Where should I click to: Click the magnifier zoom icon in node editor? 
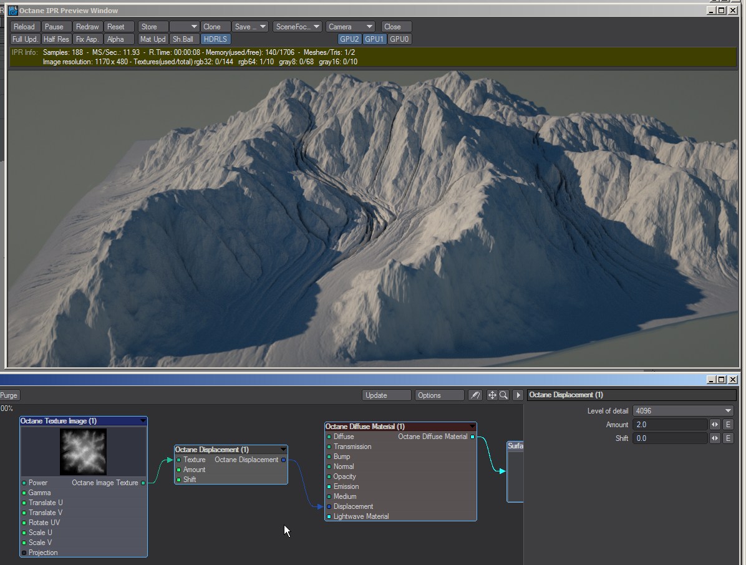click(x=503, y=395)
